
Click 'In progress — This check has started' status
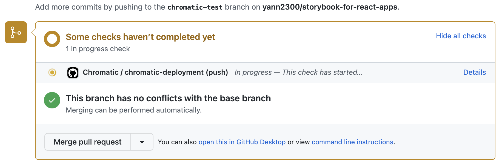pyautogui.click(x=299, y=72)
